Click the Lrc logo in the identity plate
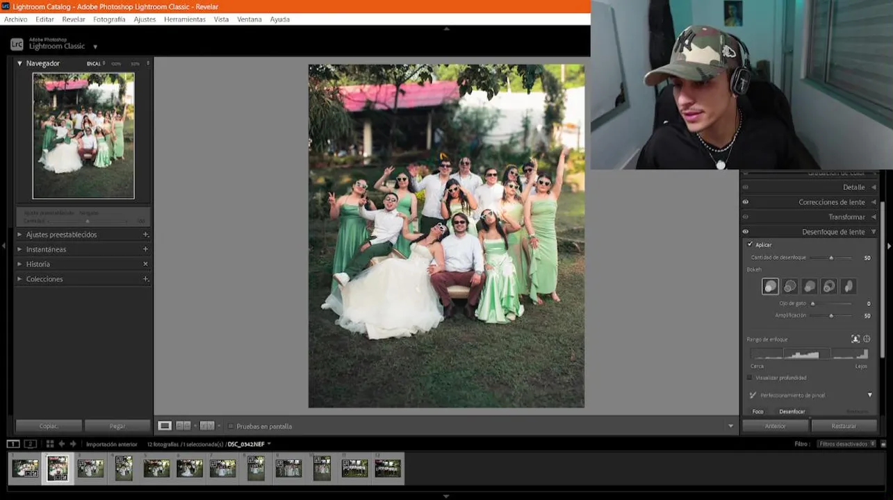893x500 pixels. (17, 44)
